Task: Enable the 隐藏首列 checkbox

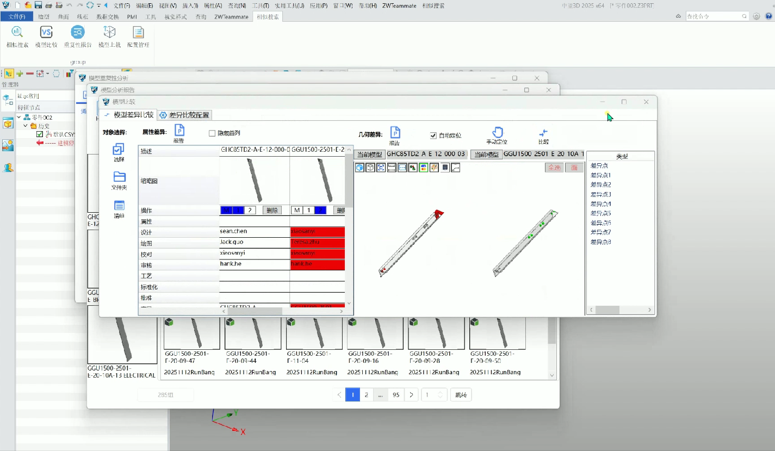Action: [213, 133]
